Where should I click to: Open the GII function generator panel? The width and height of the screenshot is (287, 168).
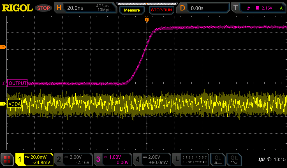[234, 160]
